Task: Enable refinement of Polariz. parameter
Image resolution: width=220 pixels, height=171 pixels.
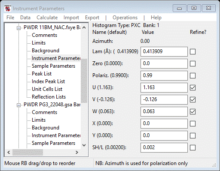Action: (x=192, y=75)
